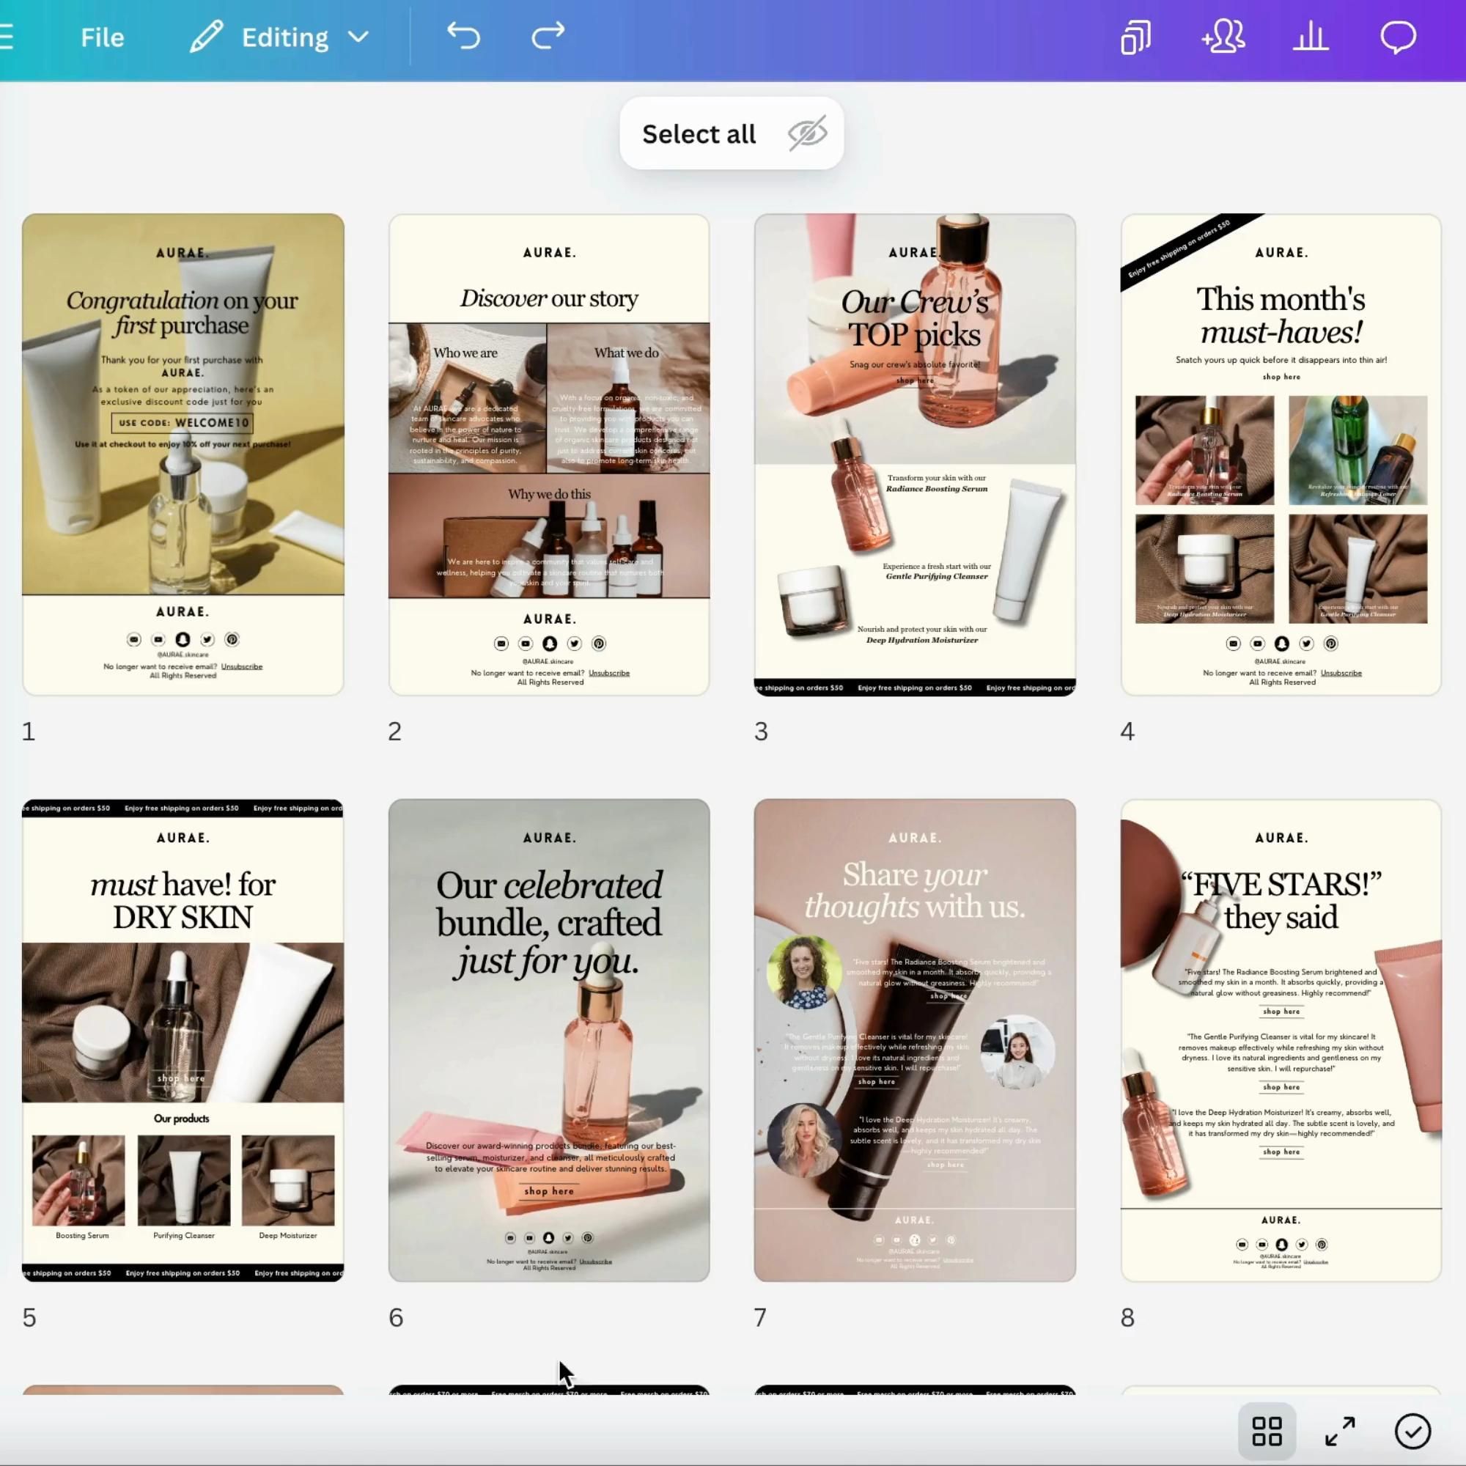Image resolution: width=1466 pixels, height=1466 pixels.
Task: Select page 3 Our Crew's TOP picks thumbnail
Action: (914, 454)
